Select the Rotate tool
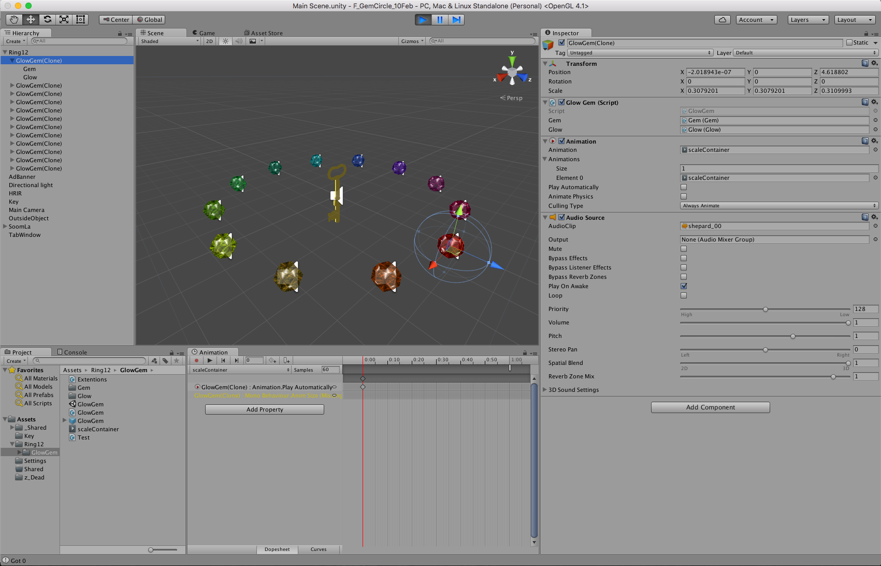This screenshot has height=566, width=881. pos(47,20)
